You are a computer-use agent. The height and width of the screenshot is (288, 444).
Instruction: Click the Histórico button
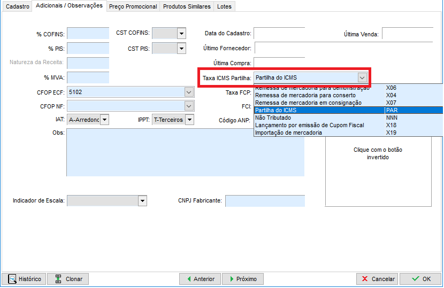point(24,279)
